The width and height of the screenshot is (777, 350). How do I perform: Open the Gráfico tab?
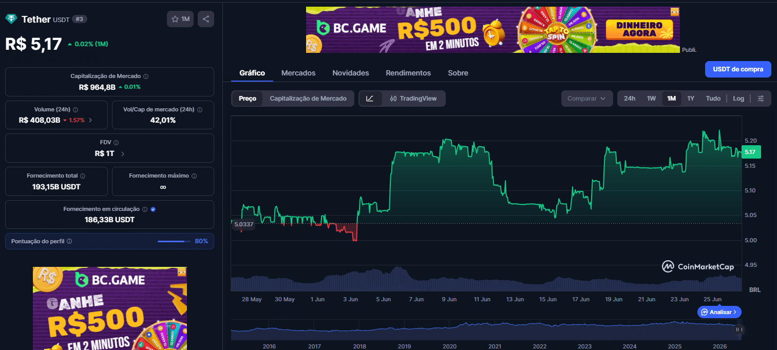point(252,73)
